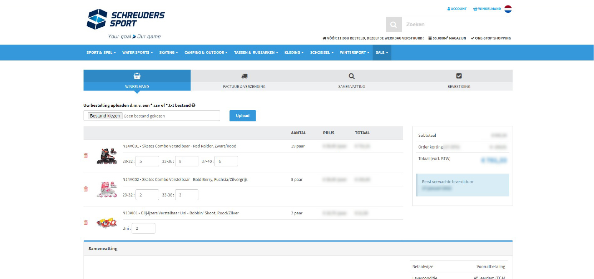
Task: Click the "Subtotaal" label
Action: [427, 136]
